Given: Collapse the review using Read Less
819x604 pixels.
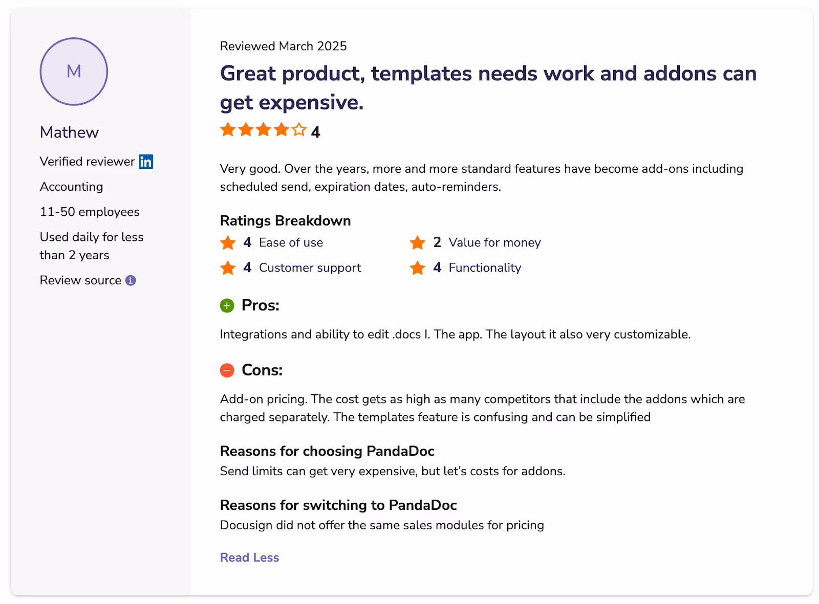Looking at the screenshot, I should pos(249,557).
